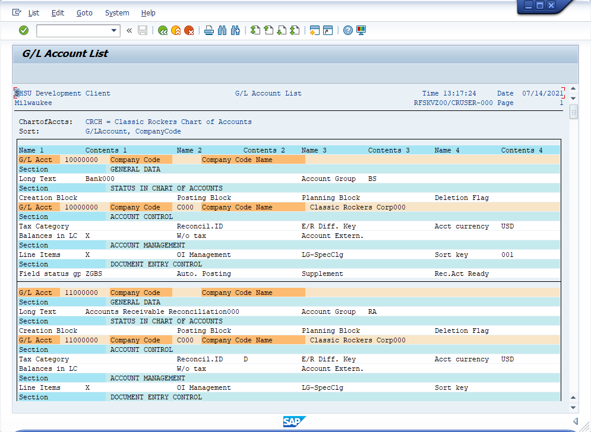Click the date '07/14/2021'
The width and height of the screenshot is (591, 432).
click(543, 93)
